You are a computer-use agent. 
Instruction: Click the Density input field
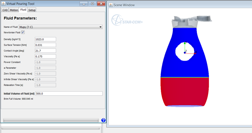(45, 39)
